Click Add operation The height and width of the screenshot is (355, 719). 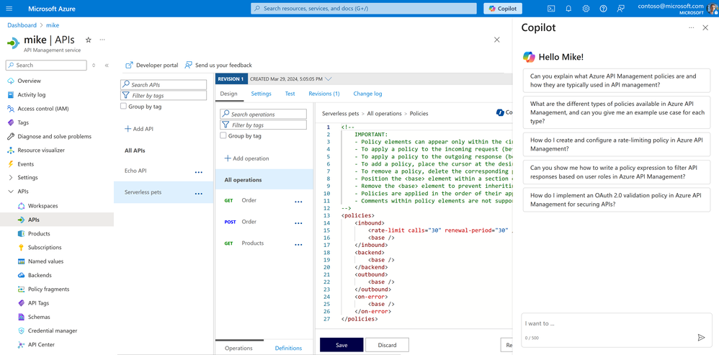(x=246, y=158)
